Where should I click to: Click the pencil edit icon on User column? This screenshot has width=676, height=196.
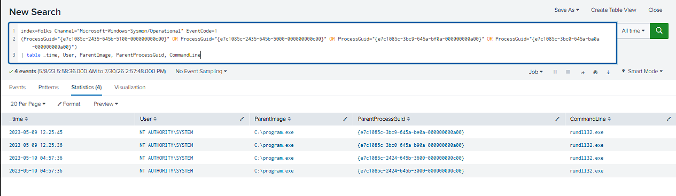click(243, 119)
